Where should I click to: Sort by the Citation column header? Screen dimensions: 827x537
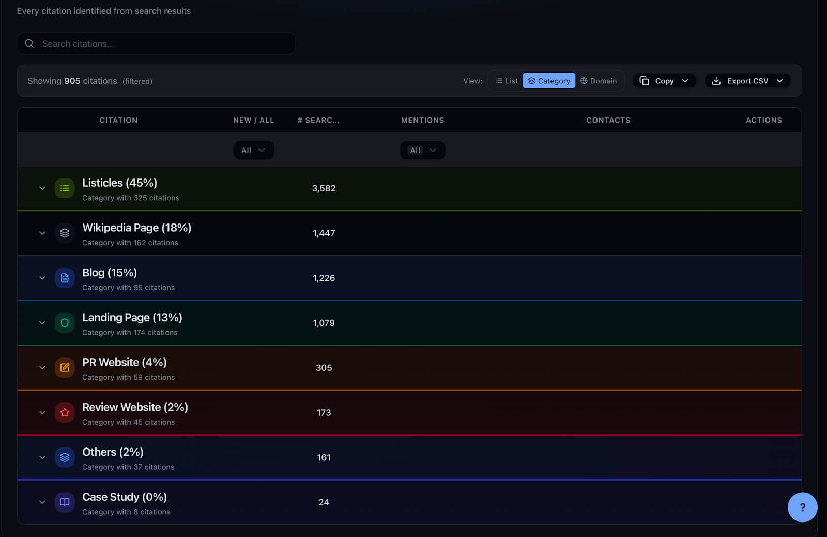tap(118, 120)
